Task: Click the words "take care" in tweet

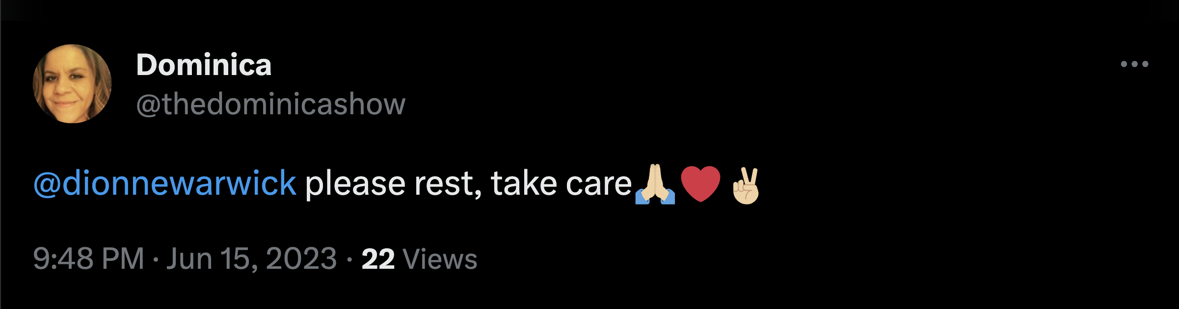Action: tap(562, 183)
